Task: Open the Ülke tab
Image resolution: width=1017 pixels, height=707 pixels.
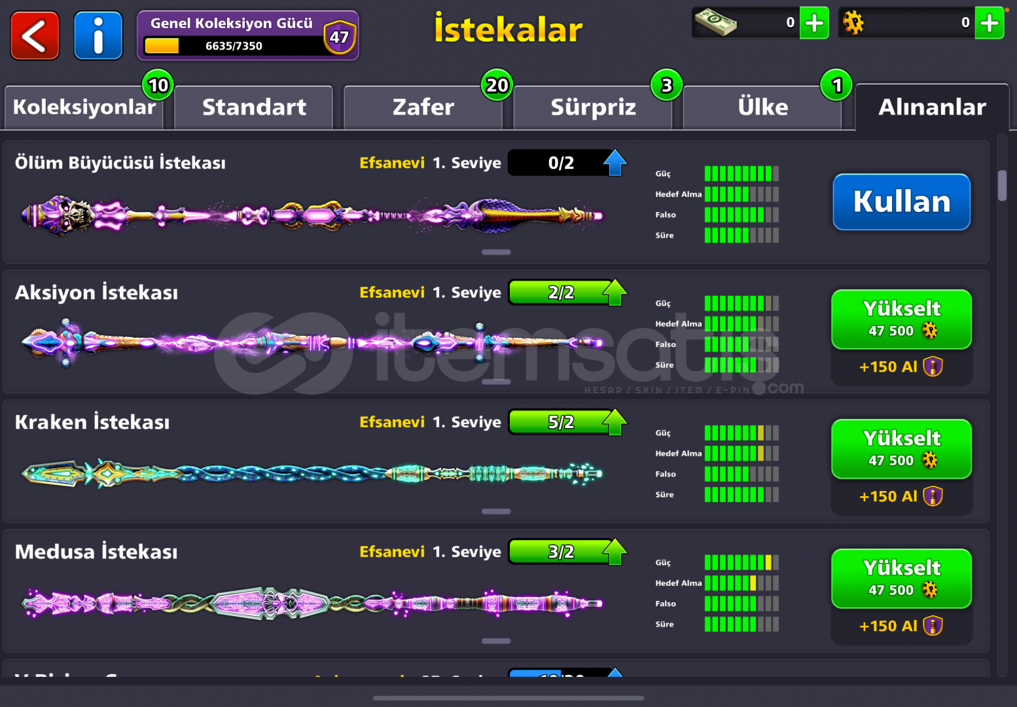Action: click(762, 107)
